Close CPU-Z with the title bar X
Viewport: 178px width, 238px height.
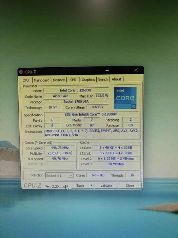click(x=136, y=70)
